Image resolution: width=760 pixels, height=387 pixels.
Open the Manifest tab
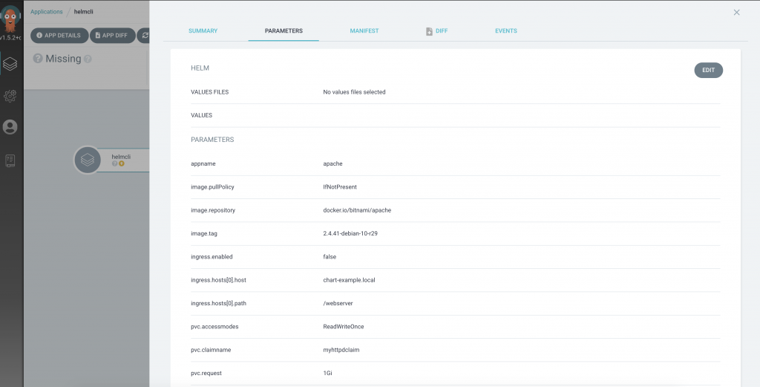point(364,30)
